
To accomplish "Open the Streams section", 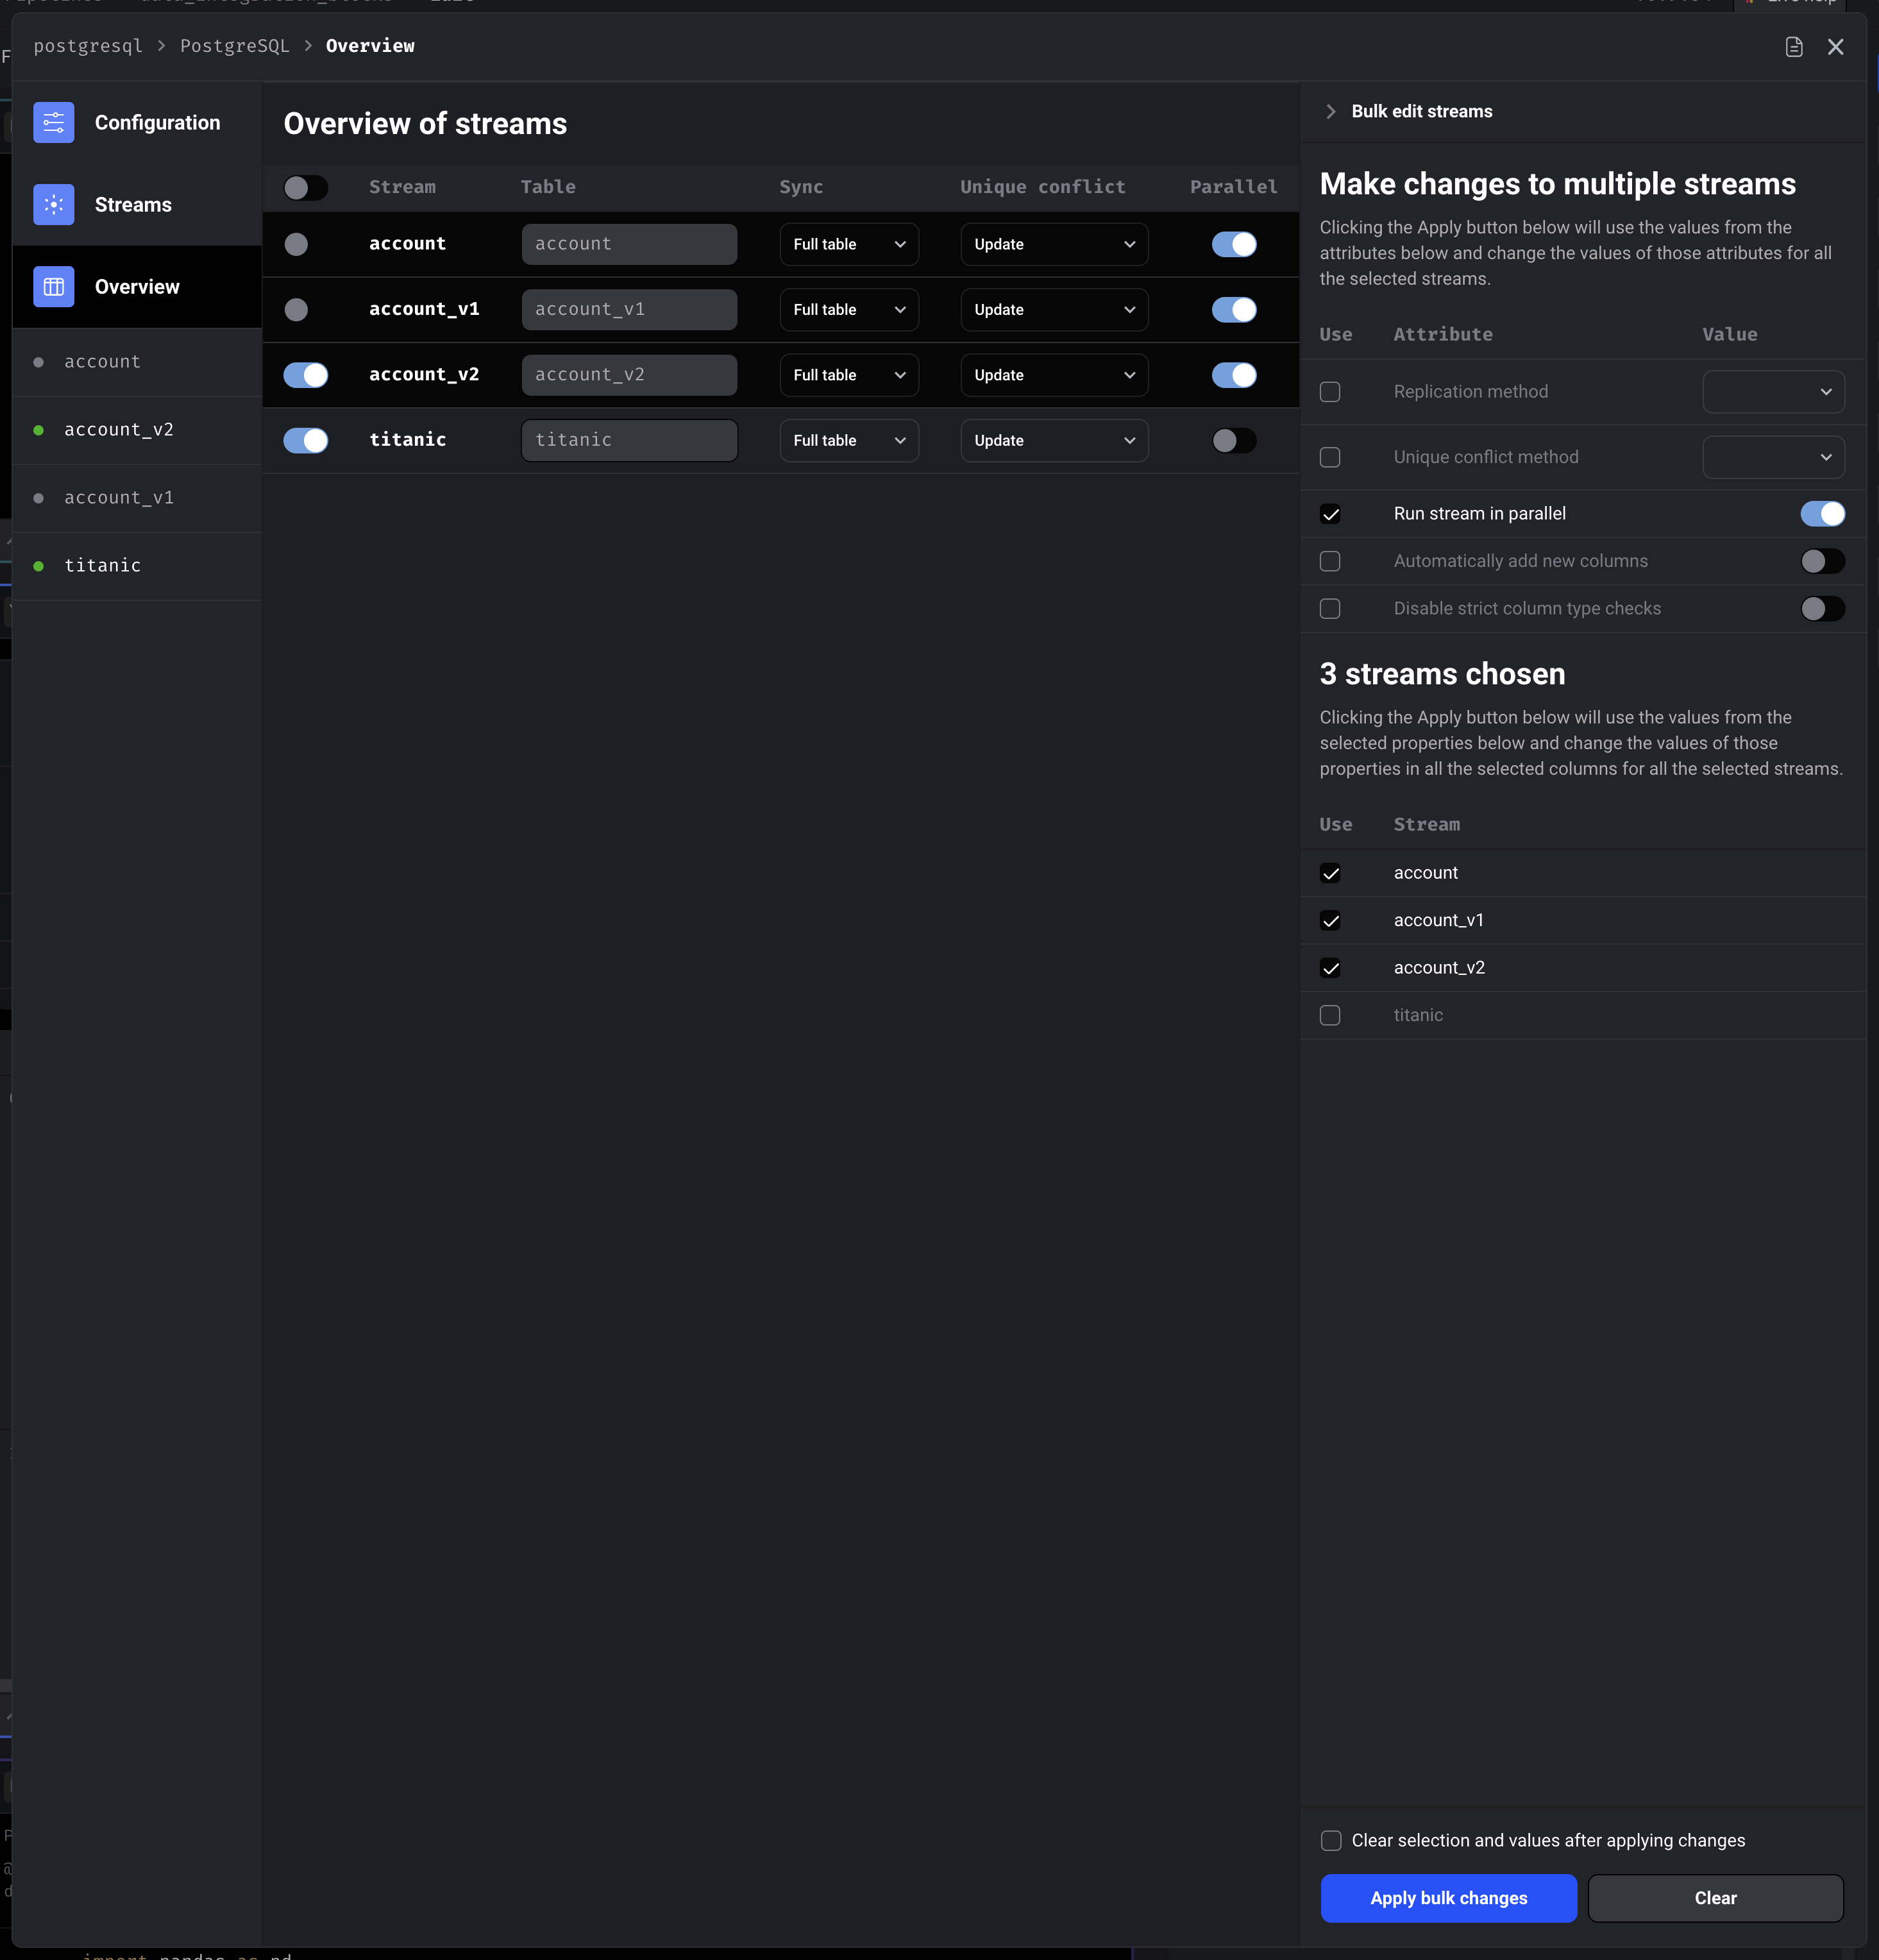I will pyautogui.click(x=137, y=205).
